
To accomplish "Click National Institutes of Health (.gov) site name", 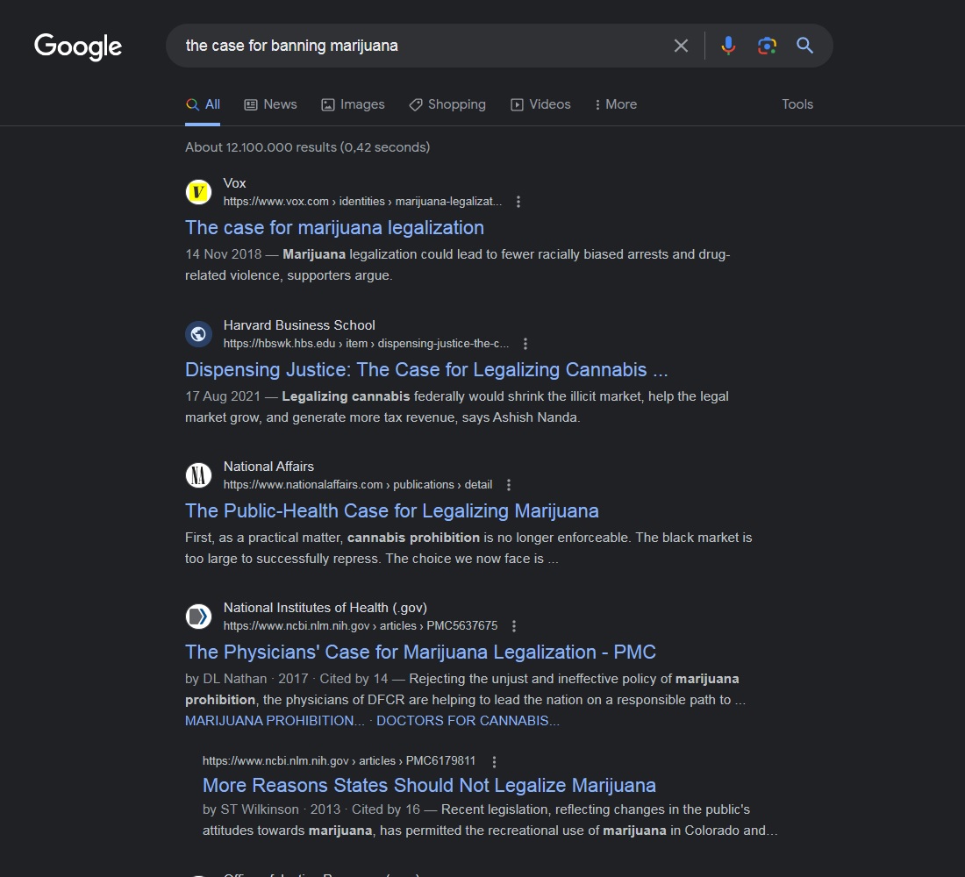I will click(x=325, y=608).
